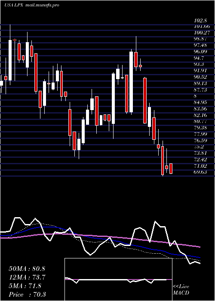Click the tallest white candle near 102.8 high
Viewport: 215px width, 301px height.
click(10, 60)
